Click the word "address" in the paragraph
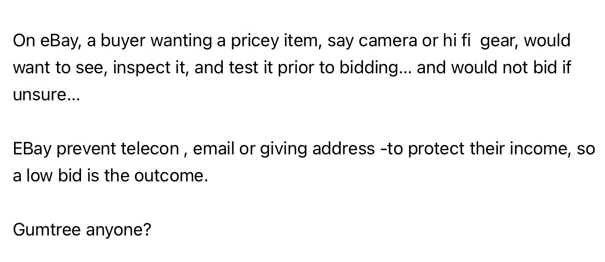Image resolution: width=605 pixels, height=262 pixels. [343, 149]
